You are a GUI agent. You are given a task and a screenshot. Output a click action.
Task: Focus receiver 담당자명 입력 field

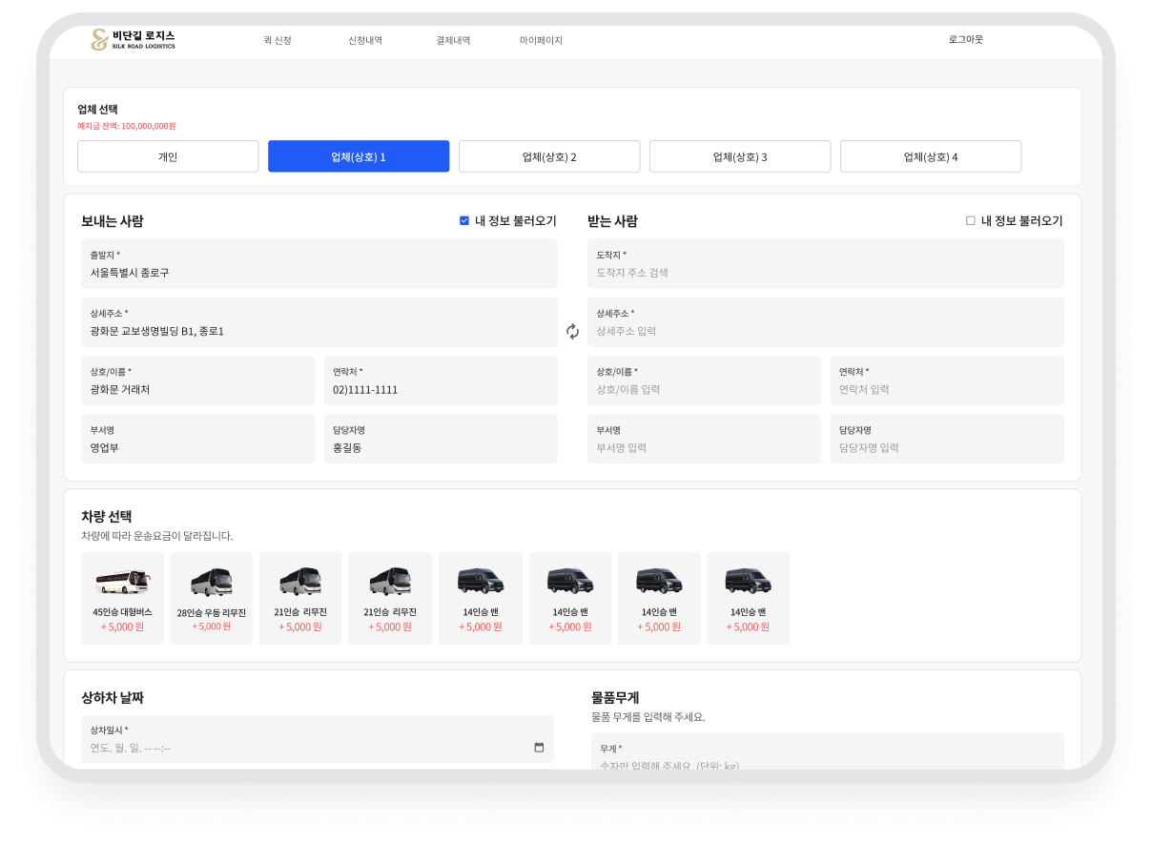947,439
